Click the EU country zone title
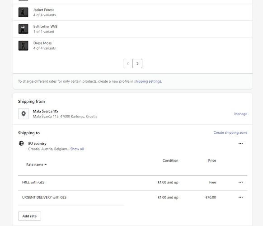This screenshot has height=226, width=263. (x=37, y=143)
